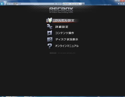Click the browser forward arrow button

[x=5, y=4]
